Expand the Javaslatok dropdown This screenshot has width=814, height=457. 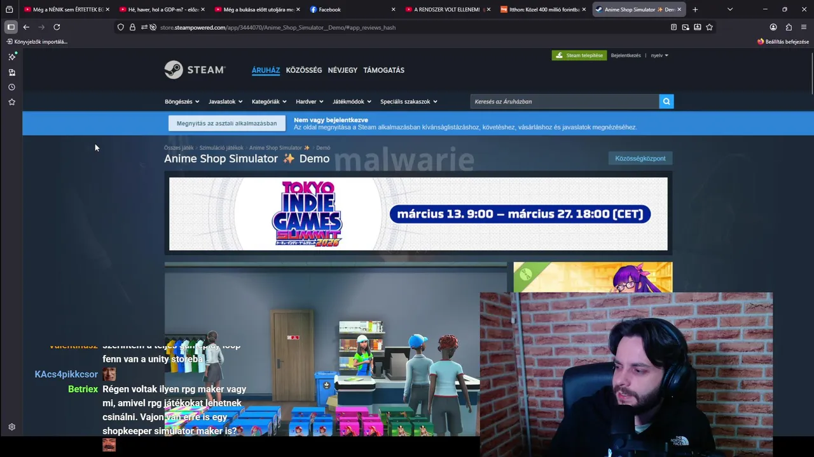(x=225, y=102)
